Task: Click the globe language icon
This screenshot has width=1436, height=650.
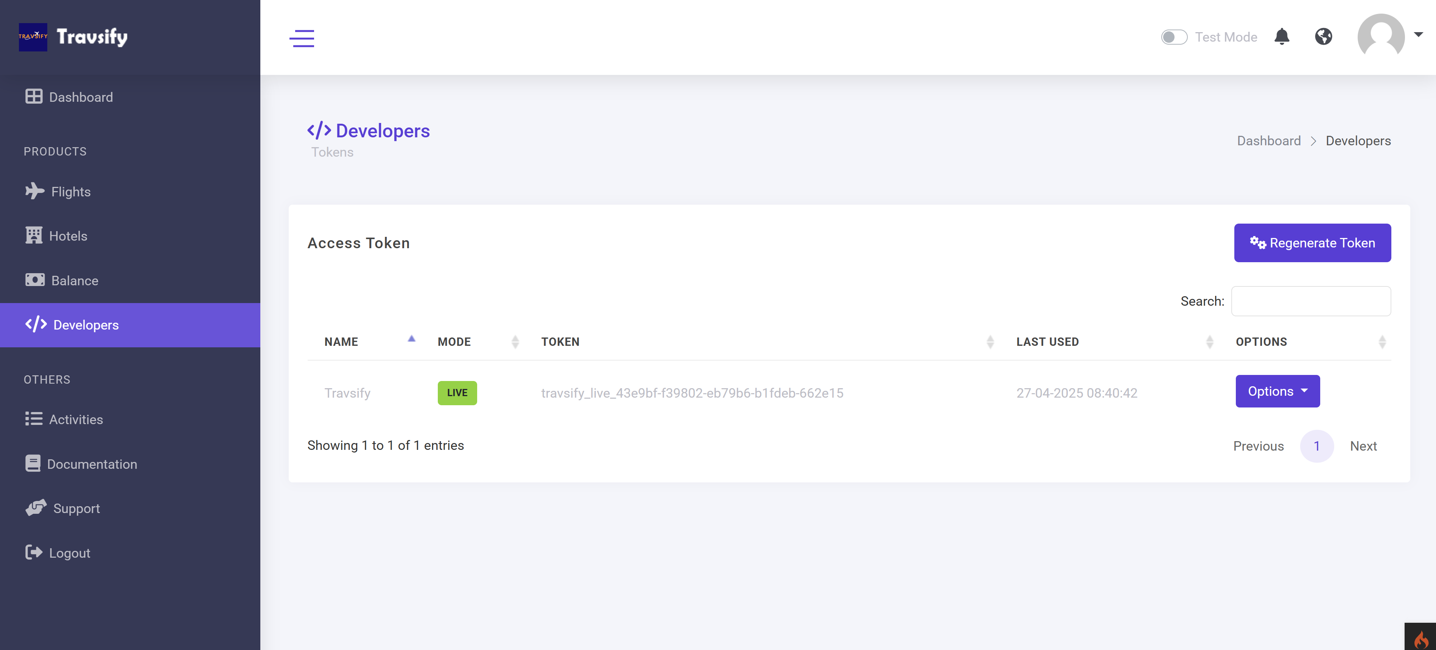Action: [x=1323, y=37]
